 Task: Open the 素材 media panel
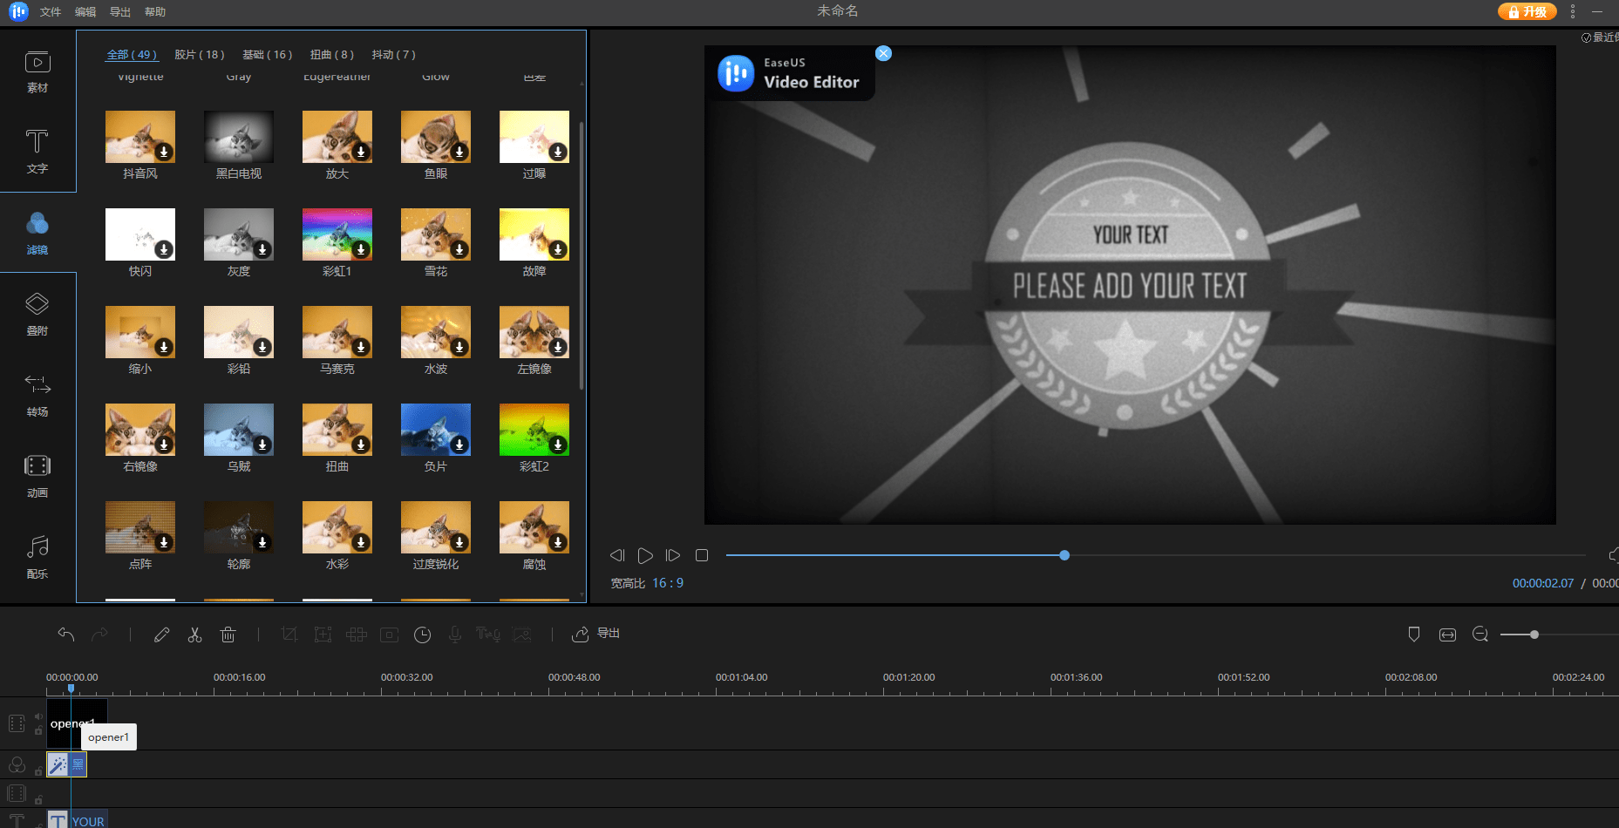coord(37,71)
